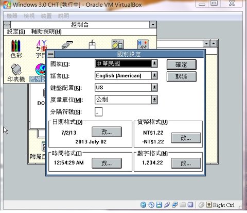Click the 鍵盤配置(K): label

[x=66, y=88]
